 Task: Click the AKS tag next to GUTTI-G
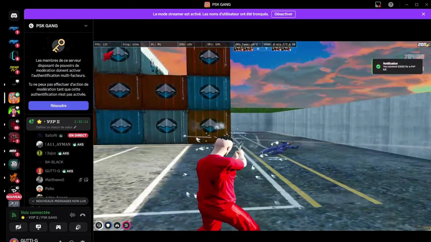(x=68, y=171)
